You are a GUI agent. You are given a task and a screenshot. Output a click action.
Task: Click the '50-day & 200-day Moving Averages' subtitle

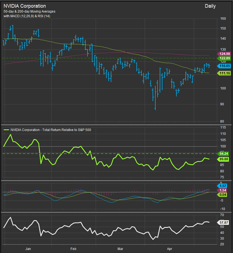[29, 11]
